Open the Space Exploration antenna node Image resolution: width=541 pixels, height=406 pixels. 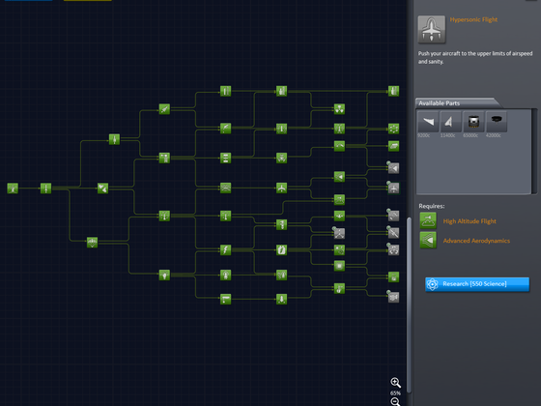[225, 275]
